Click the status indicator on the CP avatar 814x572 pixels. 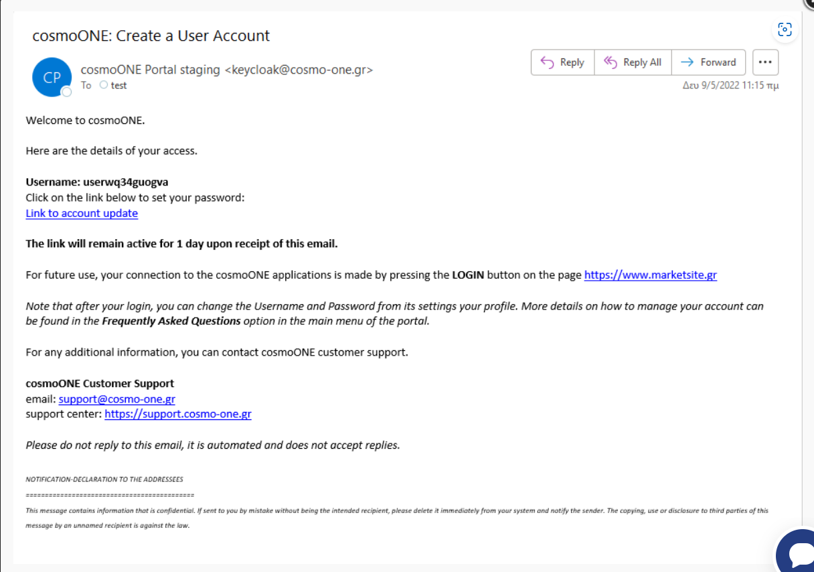point(66,92)
